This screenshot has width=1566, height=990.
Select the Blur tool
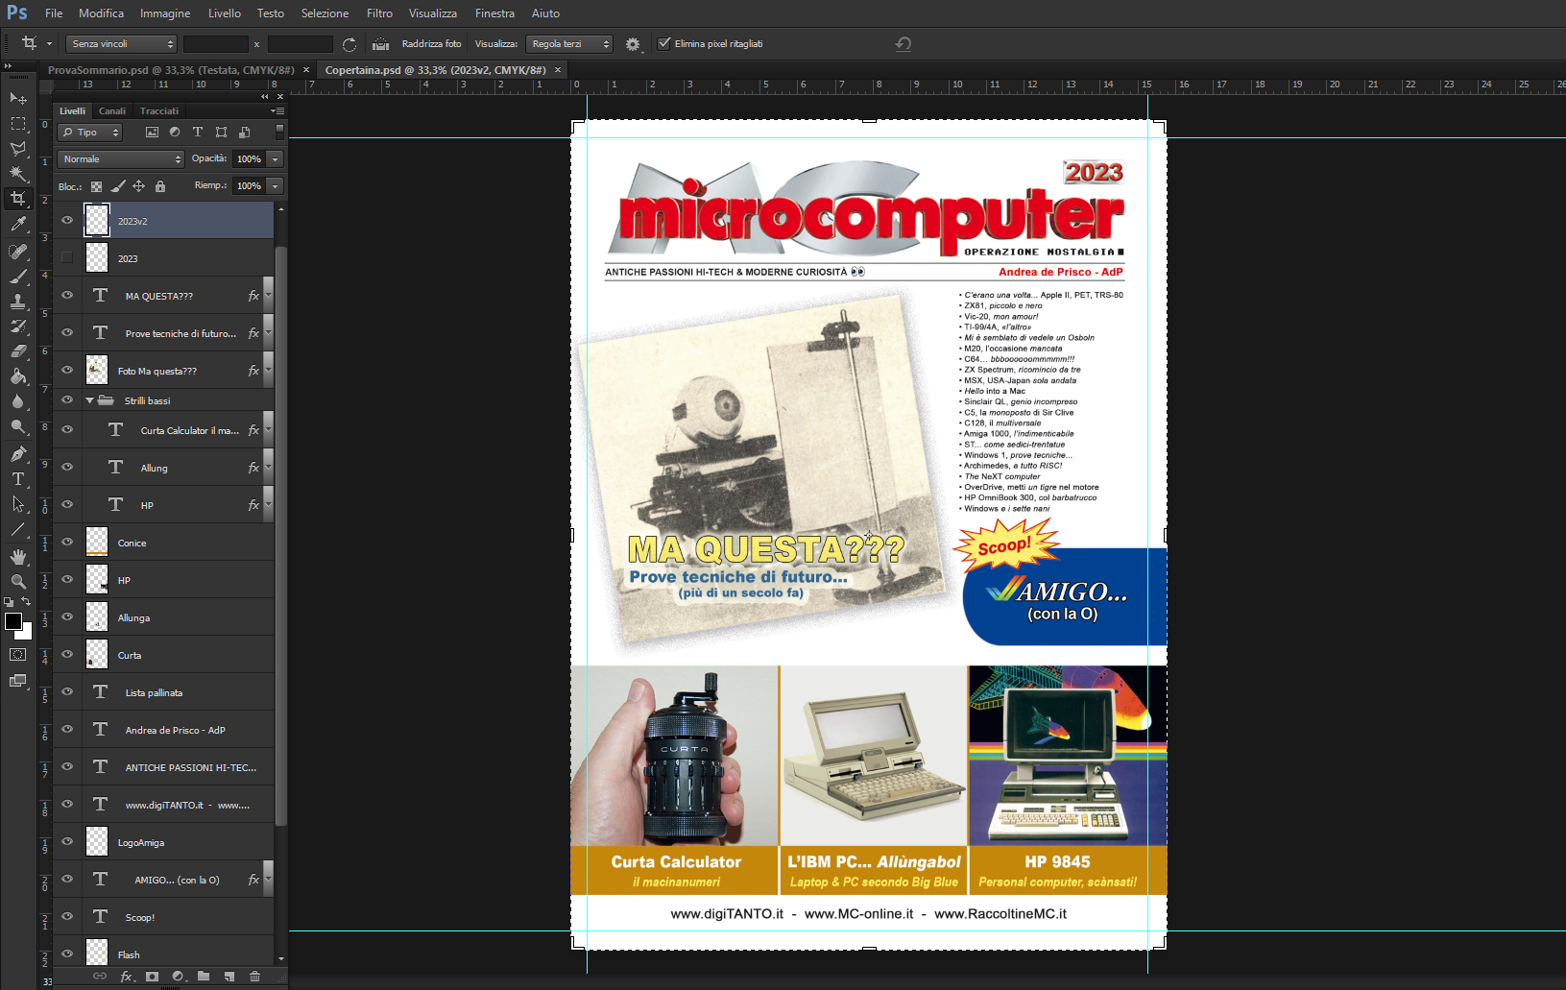(18, 401)
